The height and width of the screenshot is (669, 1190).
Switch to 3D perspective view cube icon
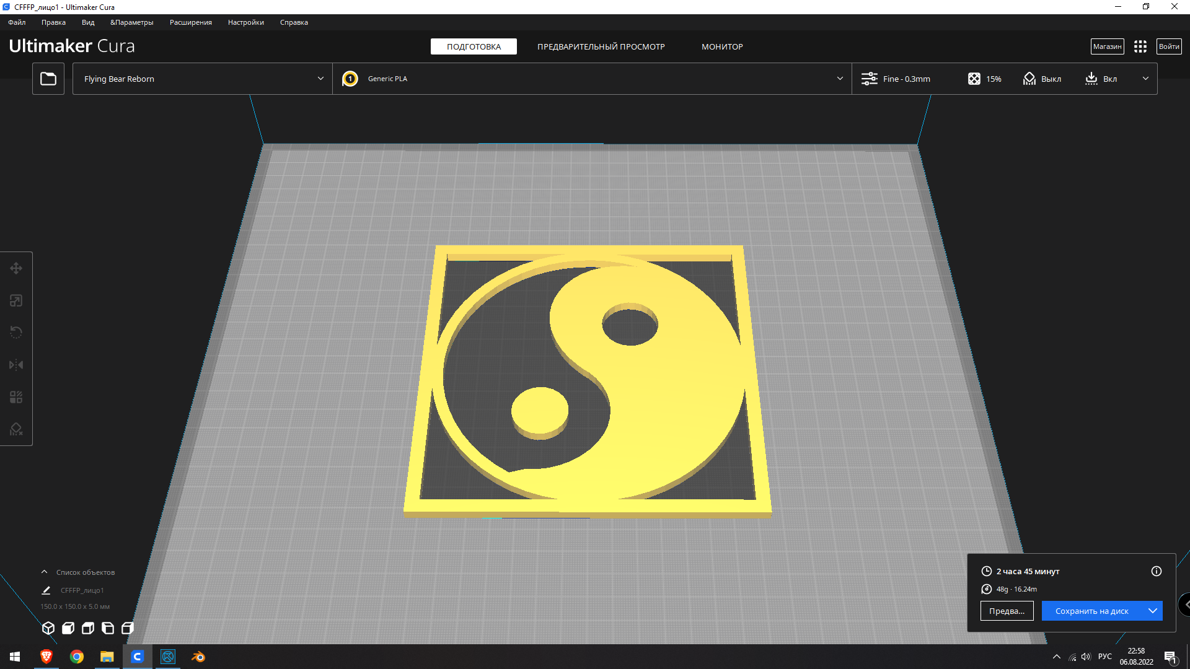(48, 628)
